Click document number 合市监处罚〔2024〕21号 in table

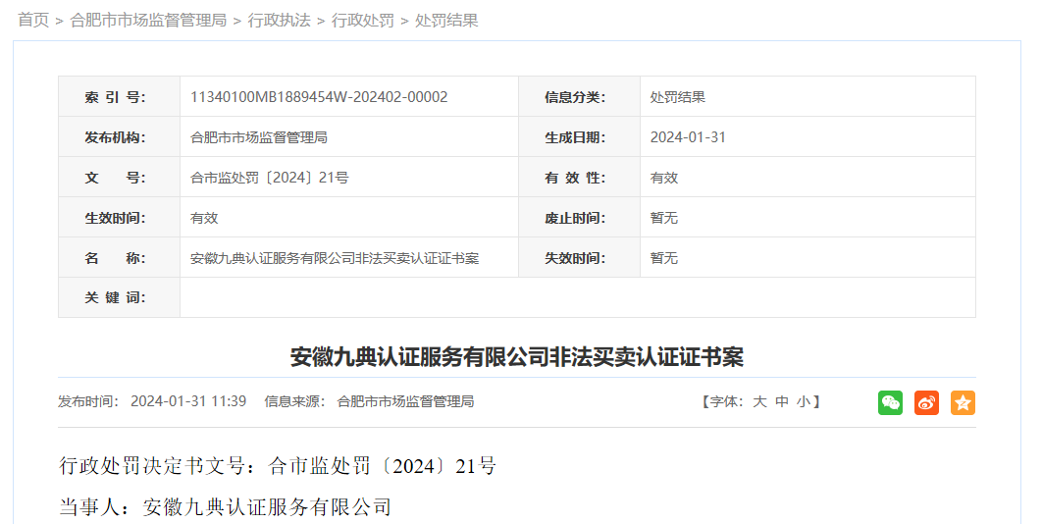click(270, 178)
